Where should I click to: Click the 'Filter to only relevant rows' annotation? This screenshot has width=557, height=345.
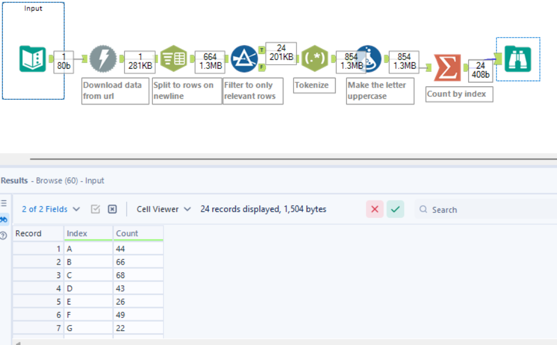click(x=253, y=91)
